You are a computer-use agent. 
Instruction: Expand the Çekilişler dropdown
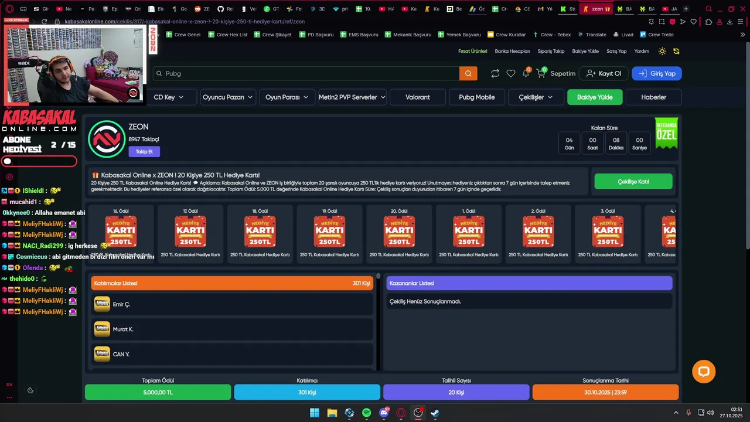click(x=536, y=97)
